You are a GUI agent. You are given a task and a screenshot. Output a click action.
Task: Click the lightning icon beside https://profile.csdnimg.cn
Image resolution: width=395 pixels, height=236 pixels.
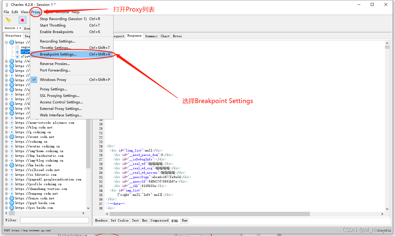point(12,184)
